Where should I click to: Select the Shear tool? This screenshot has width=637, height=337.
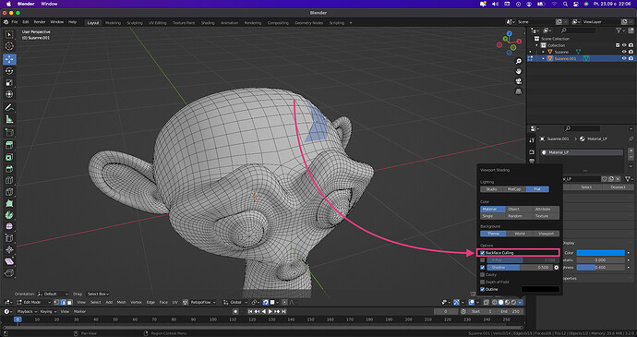click(x=9, y=261)
